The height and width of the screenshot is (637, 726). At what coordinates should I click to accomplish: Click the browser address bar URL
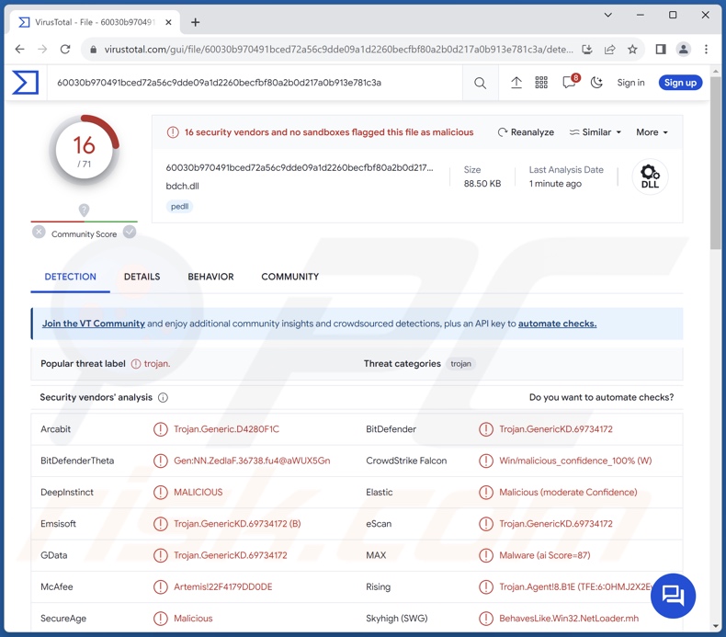coord(338,50)
